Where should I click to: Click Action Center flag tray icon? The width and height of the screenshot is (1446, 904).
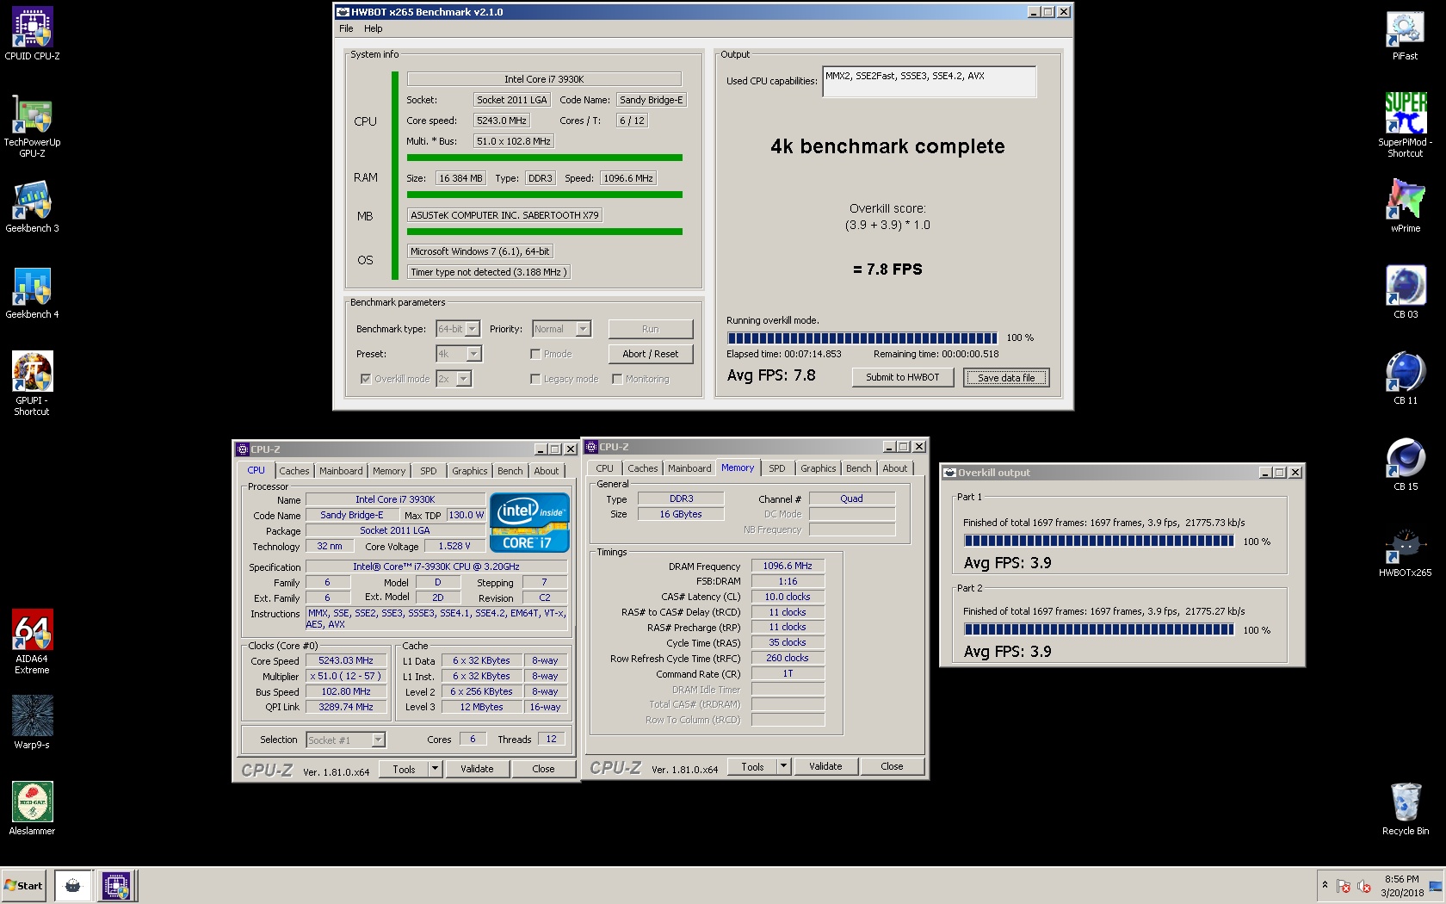(1343, 886)
